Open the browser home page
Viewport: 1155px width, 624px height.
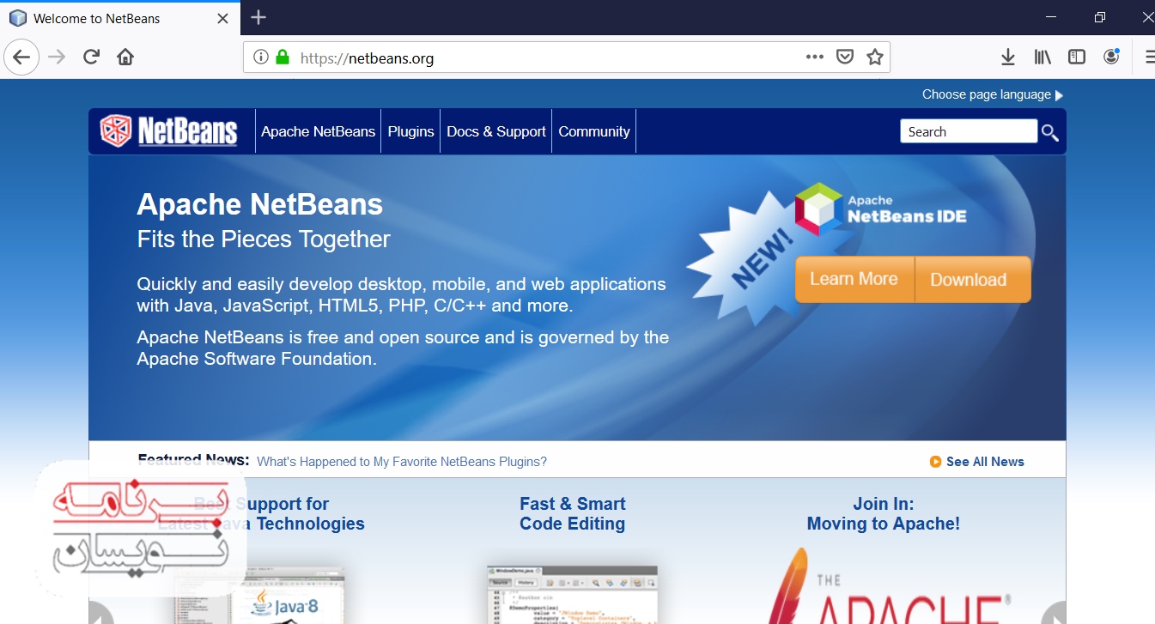(x=125, y=58)
